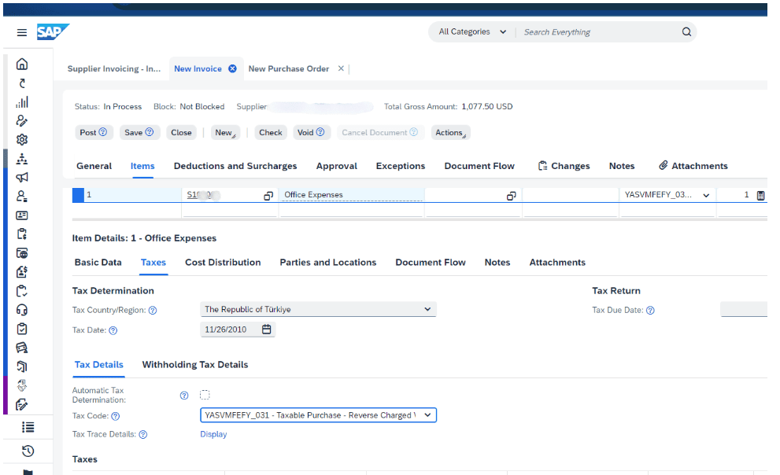Open value help icon after Office Expenses
780x475 pixels.
click(511, 196)
